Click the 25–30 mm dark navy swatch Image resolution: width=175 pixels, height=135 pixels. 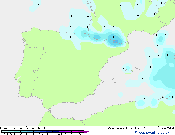56,131
